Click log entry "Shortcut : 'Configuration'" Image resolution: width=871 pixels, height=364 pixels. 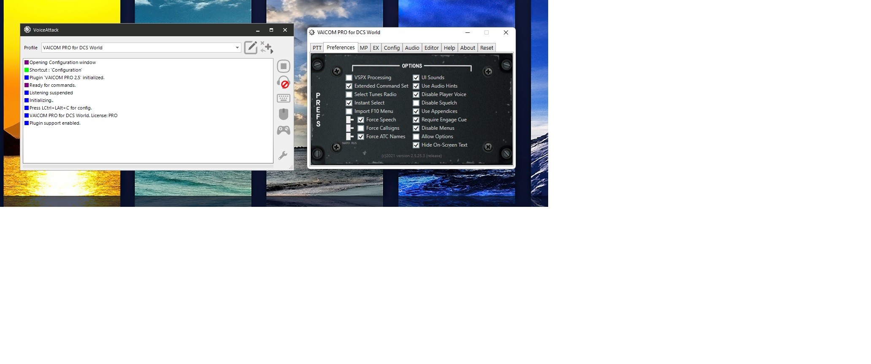click(56, 70)
